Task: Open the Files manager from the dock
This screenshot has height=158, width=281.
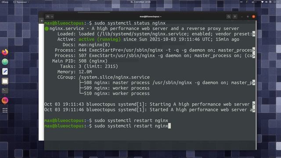Action: 5,81
